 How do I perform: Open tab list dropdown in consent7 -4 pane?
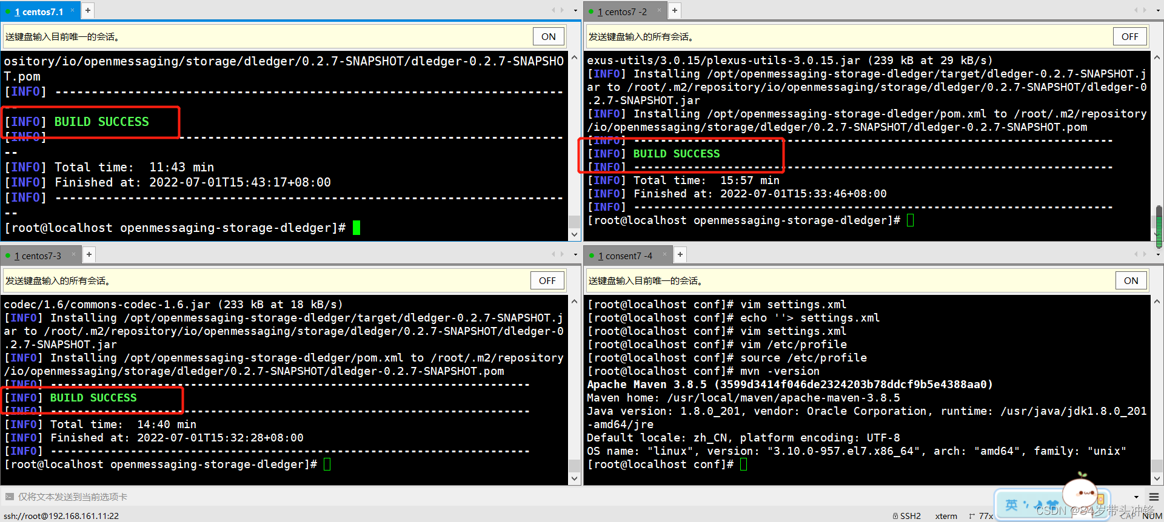1157,254
